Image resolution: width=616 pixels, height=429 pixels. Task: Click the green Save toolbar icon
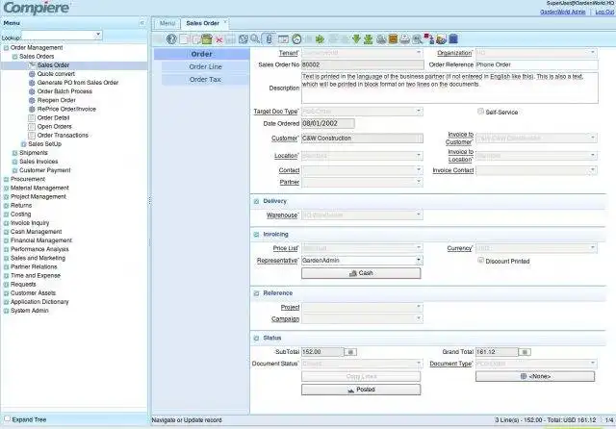pyautogui.click(x=207, y=38)
